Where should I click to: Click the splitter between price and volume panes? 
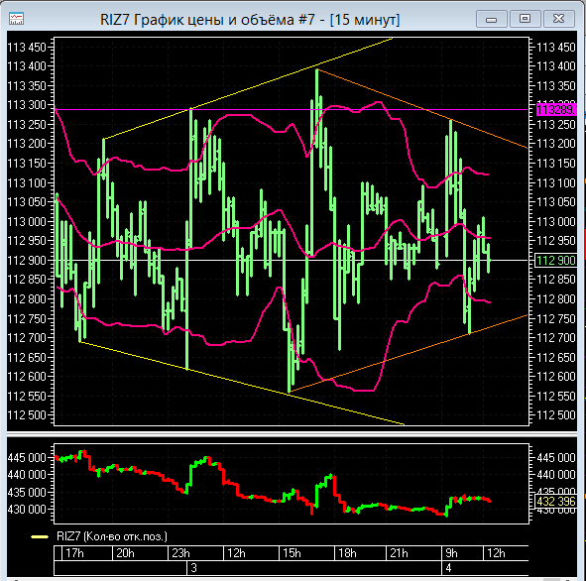click(292, 434)
